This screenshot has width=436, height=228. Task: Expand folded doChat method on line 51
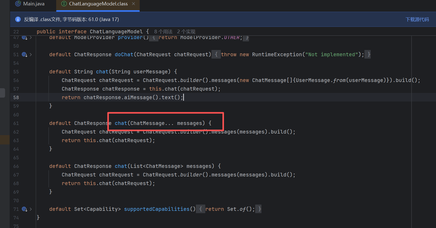click(x=31, y=54)
